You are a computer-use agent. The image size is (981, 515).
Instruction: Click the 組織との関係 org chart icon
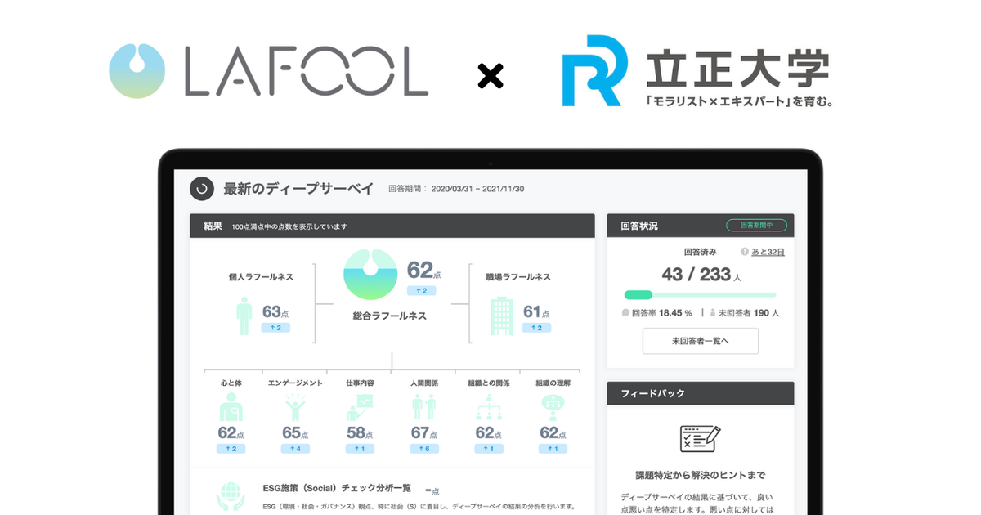point(488,407)
